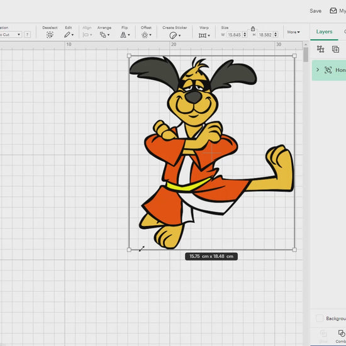Click the Create Sticker icon

click(x=173, y=35)
